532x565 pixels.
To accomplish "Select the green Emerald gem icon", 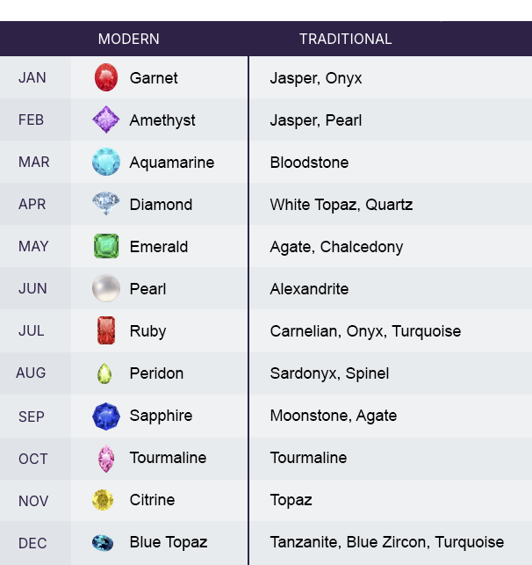I will click(106, 246).
